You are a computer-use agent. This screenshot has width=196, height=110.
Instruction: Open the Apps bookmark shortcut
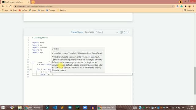(5, 10)
